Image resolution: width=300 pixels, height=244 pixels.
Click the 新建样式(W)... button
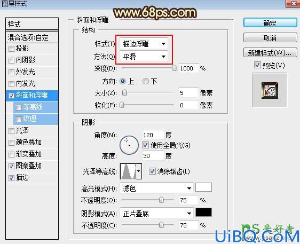coord(270,52)
